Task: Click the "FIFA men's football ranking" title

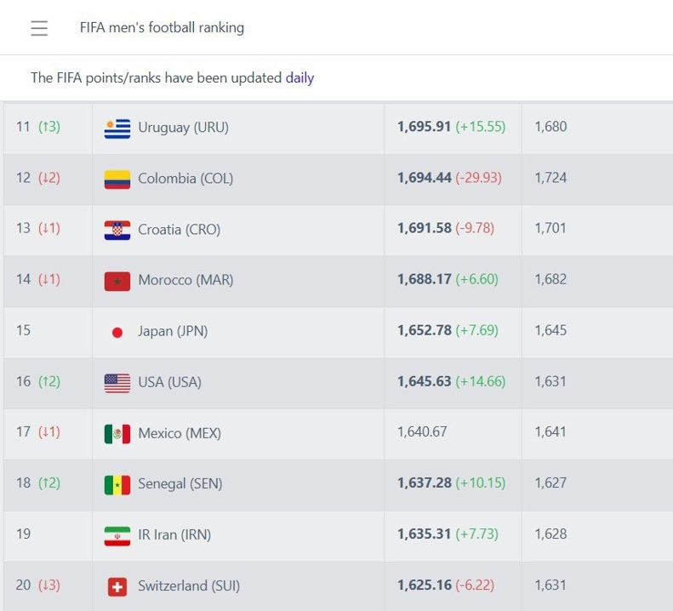Action: pos(162,27)
